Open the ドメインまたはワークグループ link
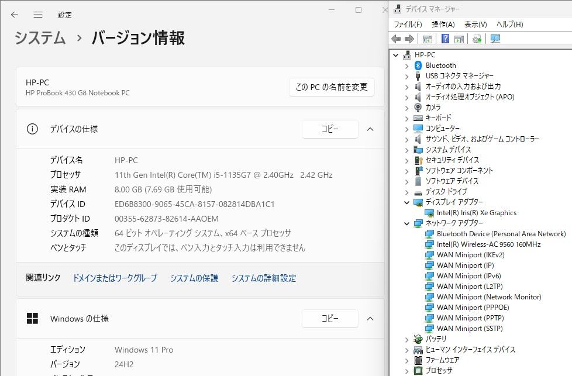The height and width of the screenshot is (376, 572). pos(115,278)
